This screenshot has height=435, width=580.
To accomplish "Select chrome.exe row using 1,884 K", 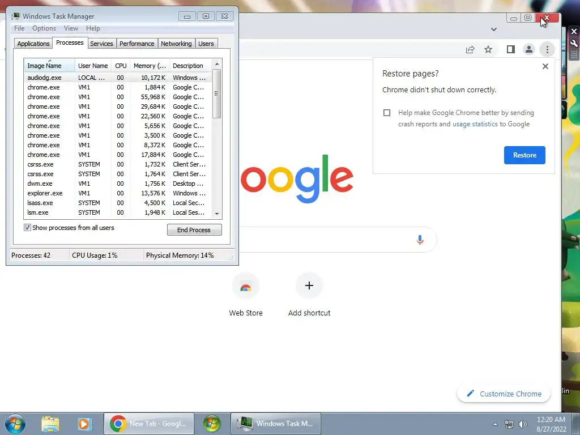I will 118,87.
